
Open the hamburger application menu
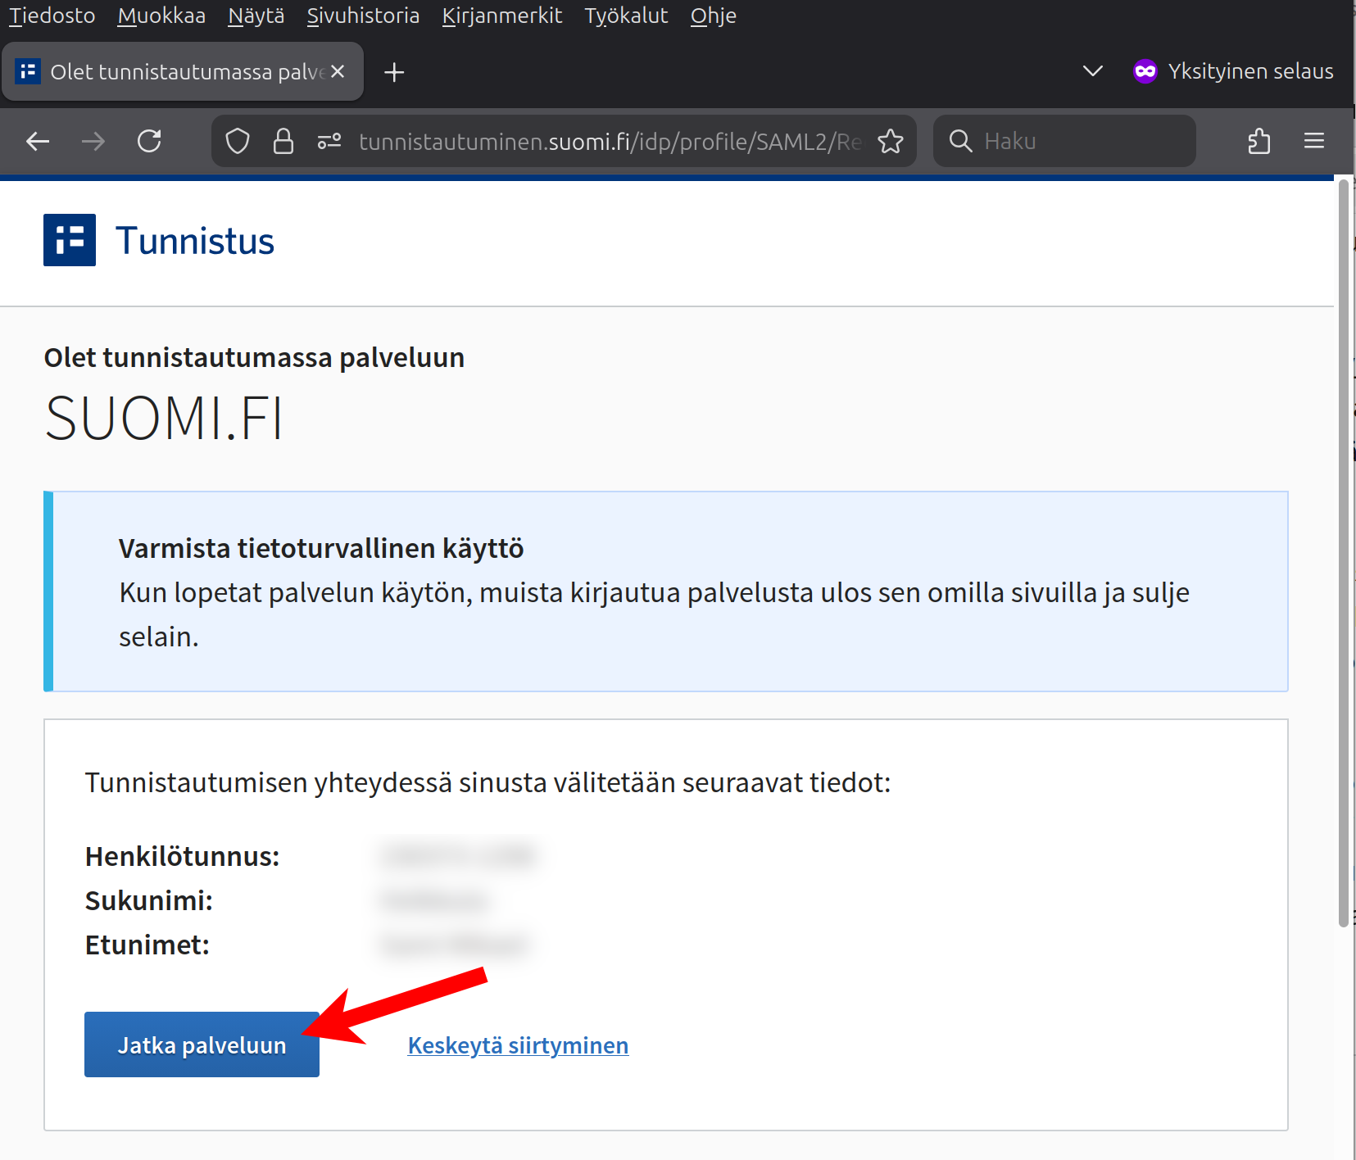(x=1314, y=142)
